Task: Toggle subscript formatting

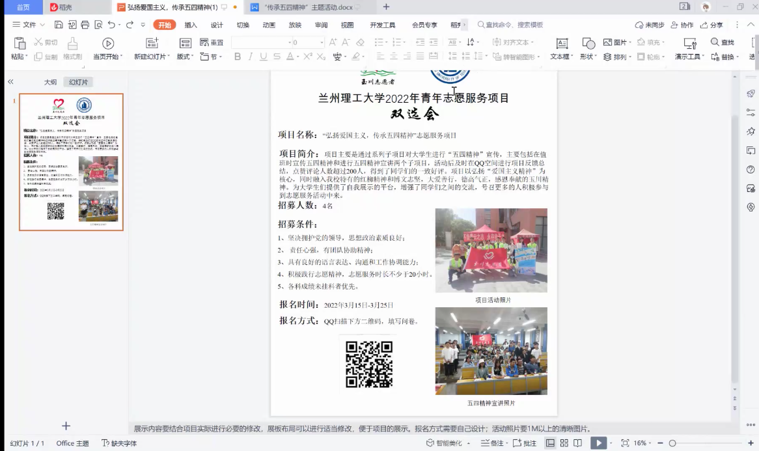Action: pyautogui.click(x=321, y=57)
